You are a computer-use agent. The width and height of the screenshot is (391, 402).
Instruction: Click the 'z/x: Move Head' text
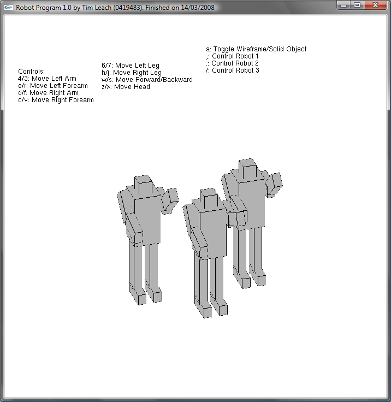point(126,87)
